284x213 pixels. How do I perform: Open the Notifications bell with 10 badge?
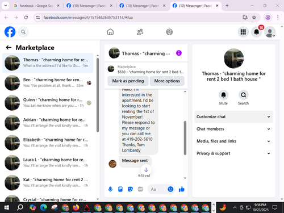257,32
